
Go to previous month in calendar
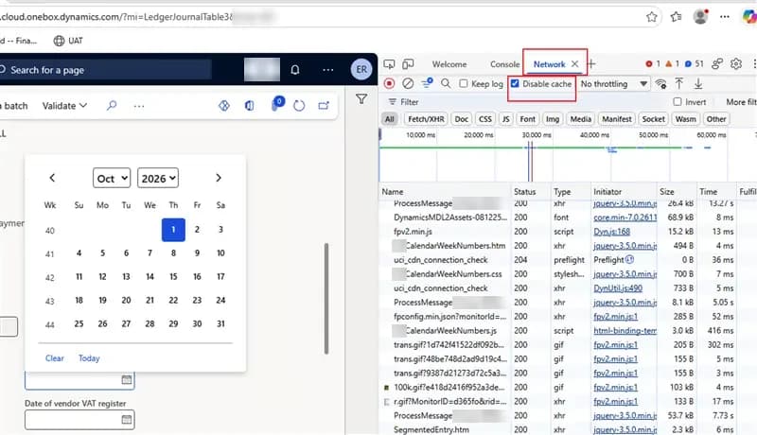tap(52, 178)
